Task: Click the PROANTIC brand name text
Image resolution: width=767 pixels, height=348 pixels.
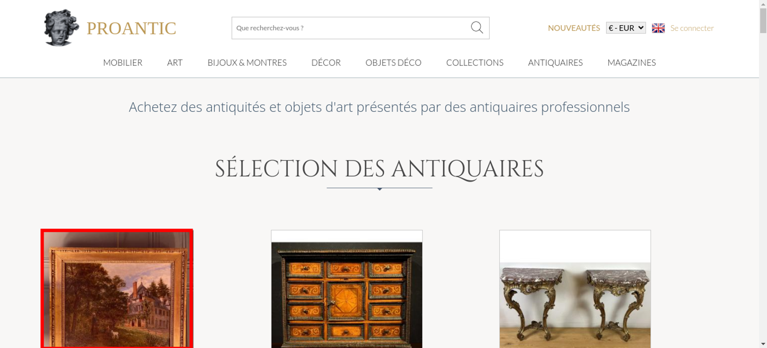Action: pos(131,28)
